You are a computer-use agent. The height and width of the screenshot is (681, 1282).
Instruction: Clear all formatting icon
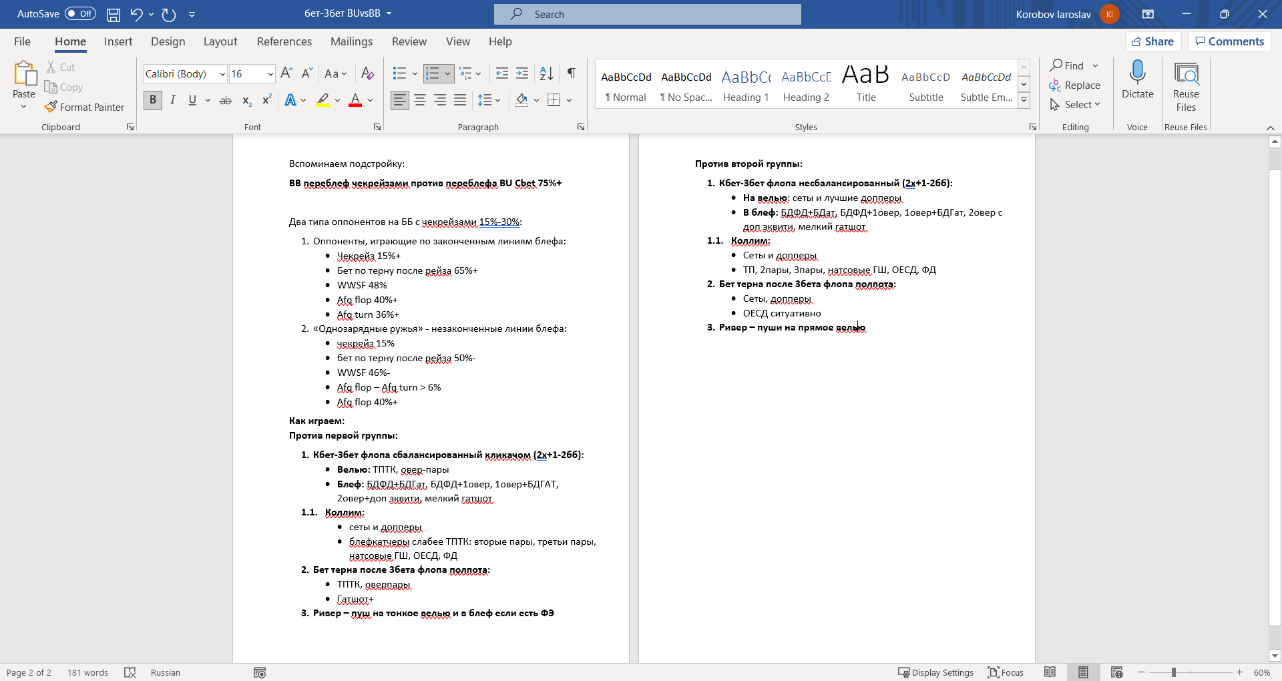coord(367,73)
